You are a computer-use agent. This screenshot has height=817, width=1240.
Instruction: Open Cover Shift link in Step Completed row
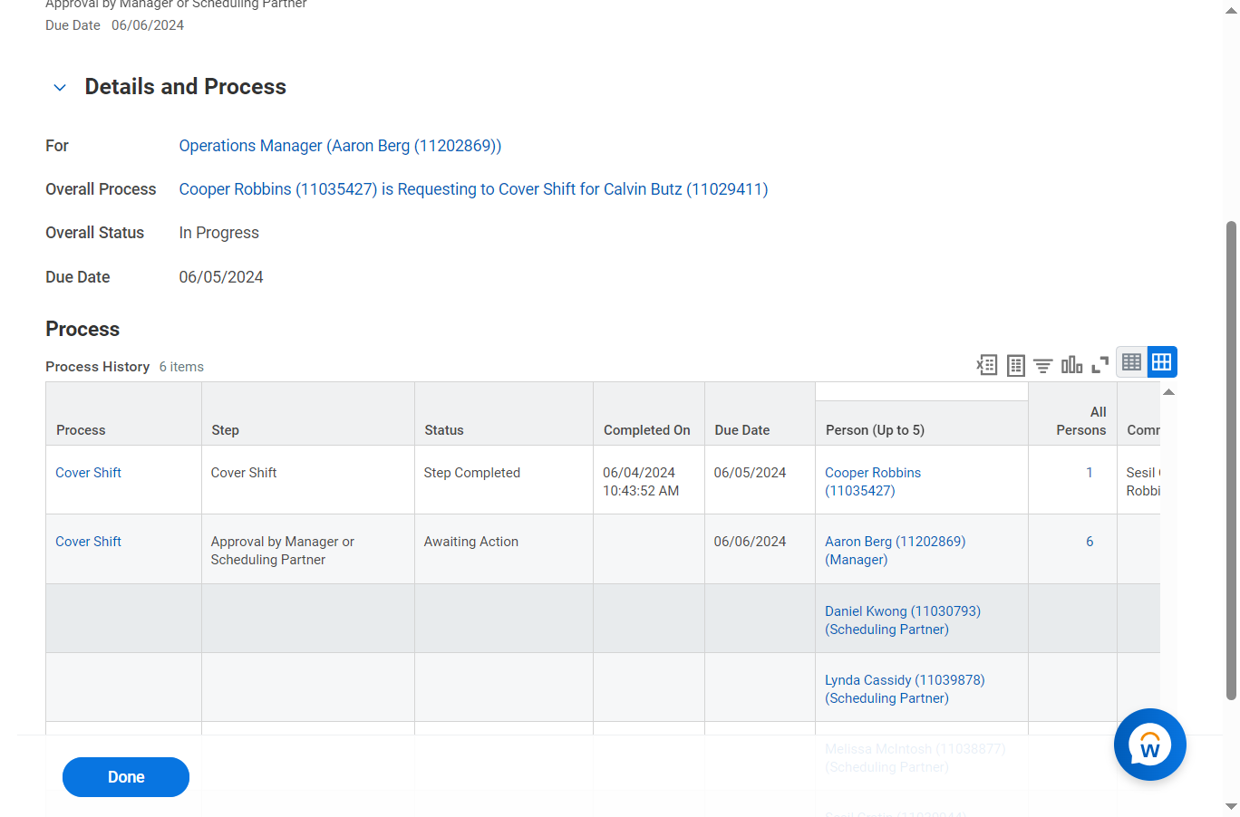tap(88, 473)
